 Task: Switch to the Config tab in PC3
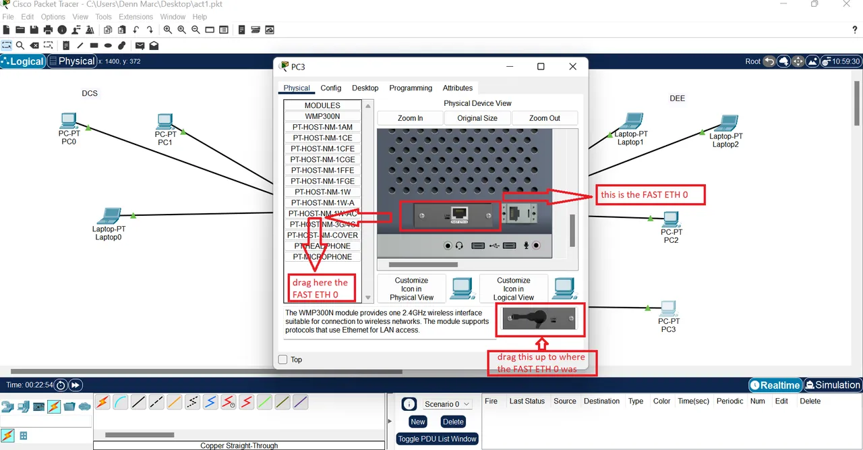(331, 88)
